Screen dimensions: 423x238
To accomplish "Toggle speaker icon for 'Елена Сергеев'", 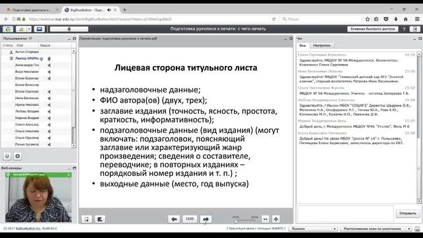I will coord(49,92).
